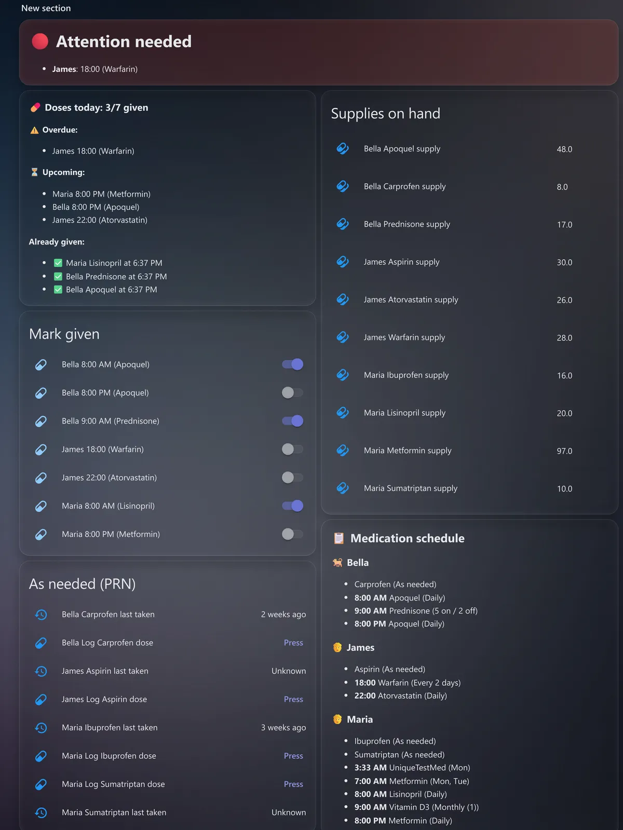Viewport: 623px width, 830px height.
Task: Click Press to log James Aspirin dose
Action: [293, 699]
